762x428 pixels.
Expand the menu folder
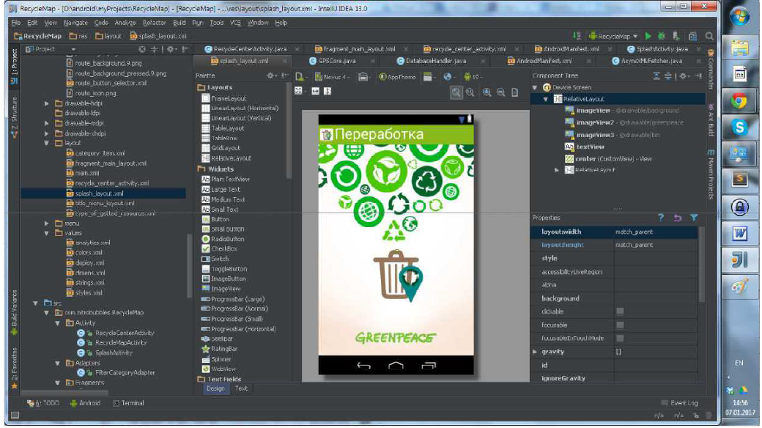[x=47, y=224]
